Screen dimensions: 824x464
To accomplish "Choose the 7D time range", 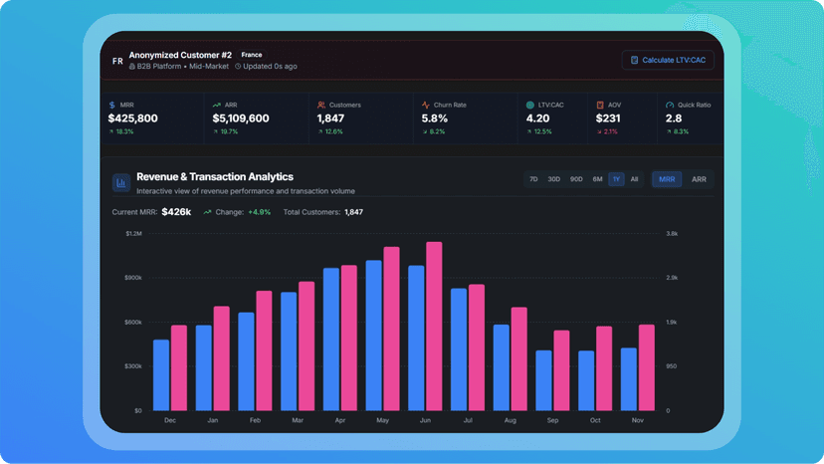I will pyautogui.click(x=533, y=179).
